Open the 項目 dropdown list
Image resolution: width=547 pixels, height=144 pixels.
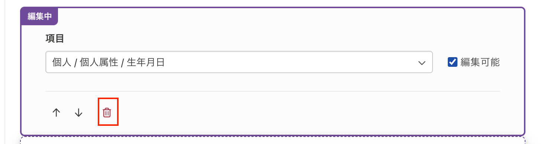point(239,62)
